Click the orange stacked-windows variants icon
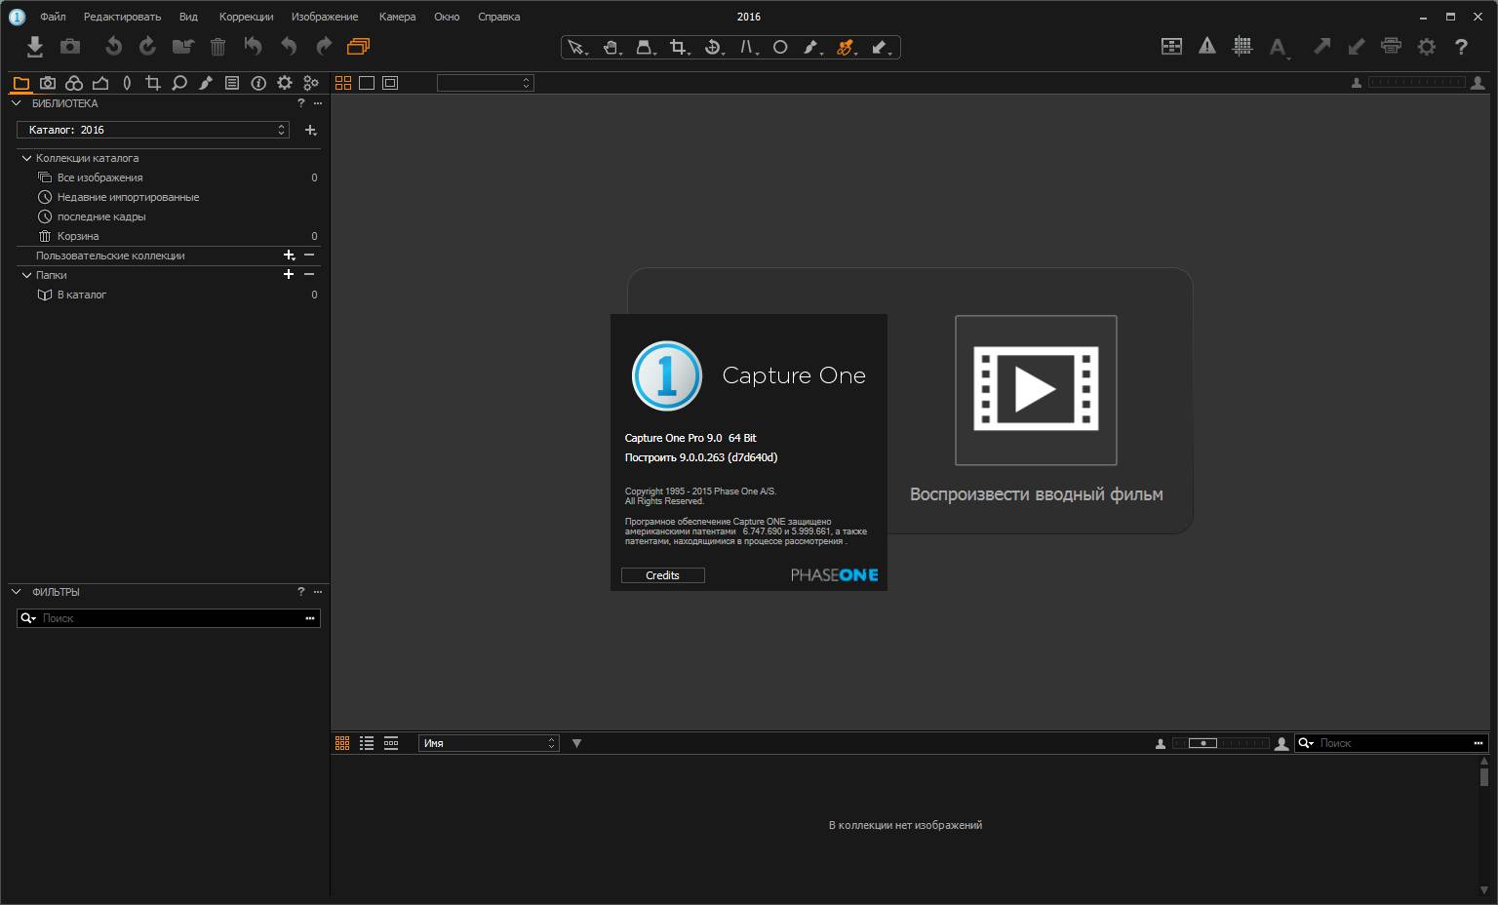 [358, 46]
